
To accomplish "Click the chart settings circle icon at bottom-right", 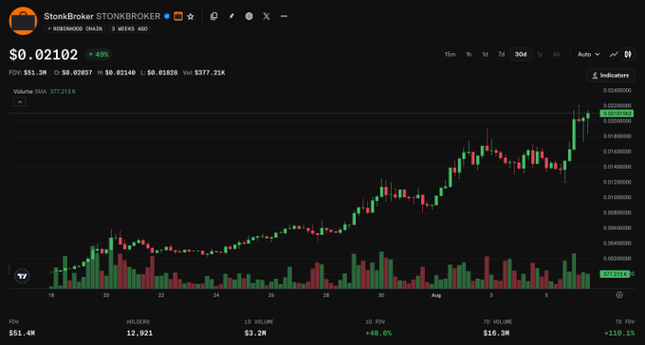I will tap(619, 295).
